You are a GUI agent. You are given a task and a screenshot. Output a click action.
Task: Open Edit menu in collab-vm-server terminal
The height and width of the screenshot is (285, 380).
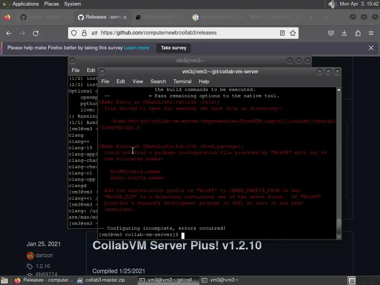(121, 81)
